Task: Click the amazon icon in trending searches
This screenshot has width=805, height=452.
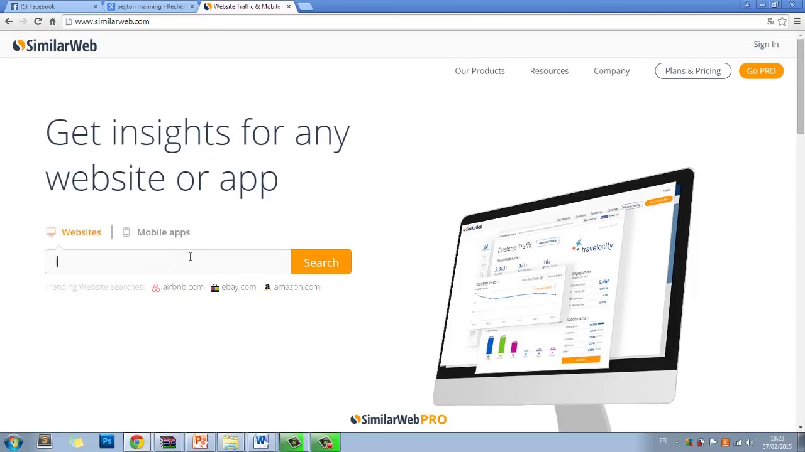Action: pyautogui.click(x=267, y=288)
